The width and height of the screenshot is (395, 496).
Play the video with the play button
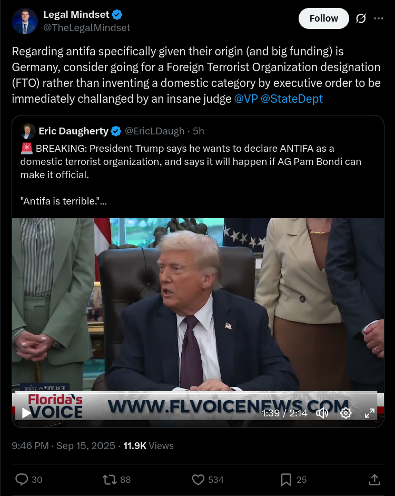click(x=26, y=413)
